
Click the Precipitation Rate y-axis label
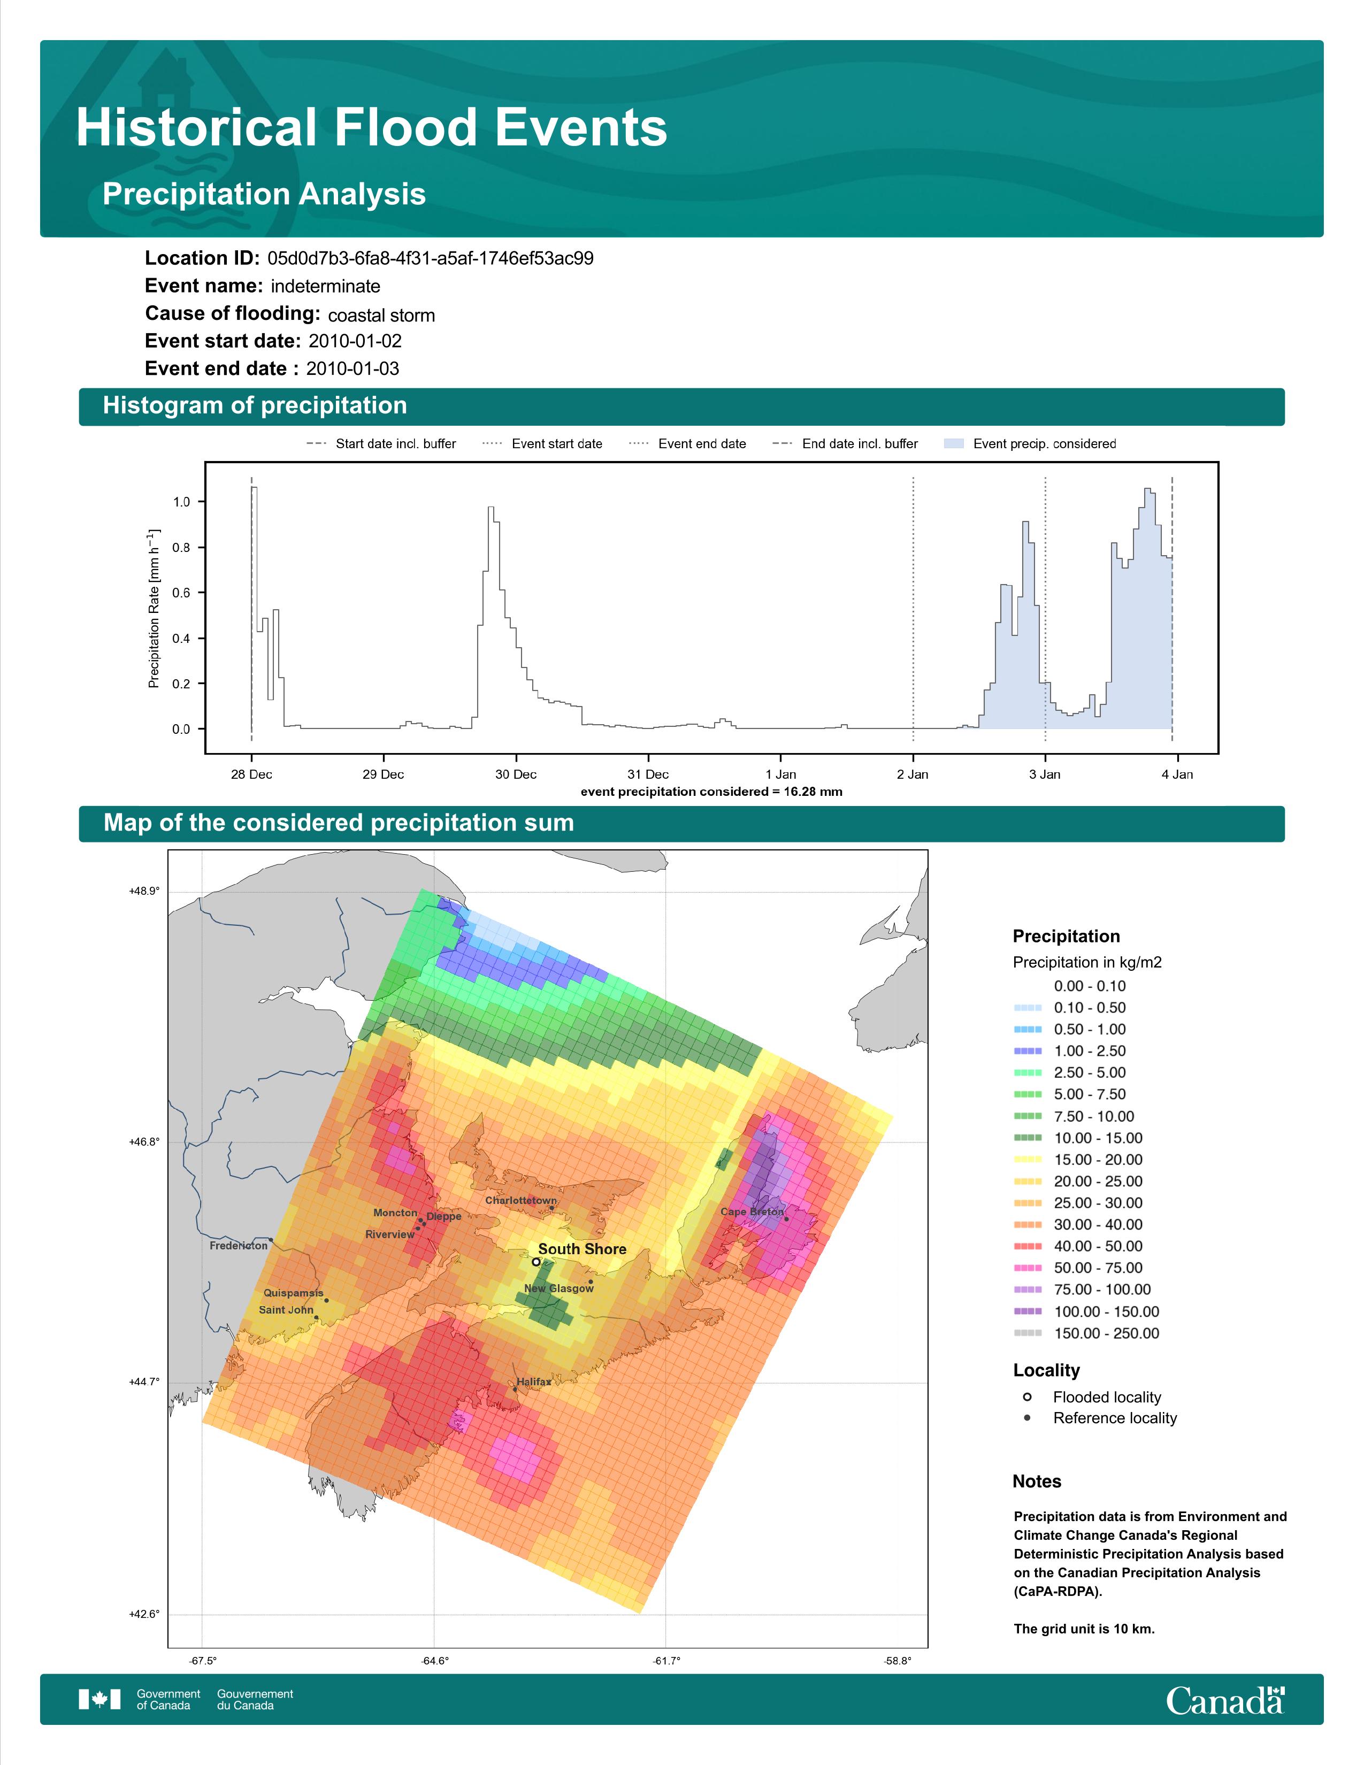[154, 609]
